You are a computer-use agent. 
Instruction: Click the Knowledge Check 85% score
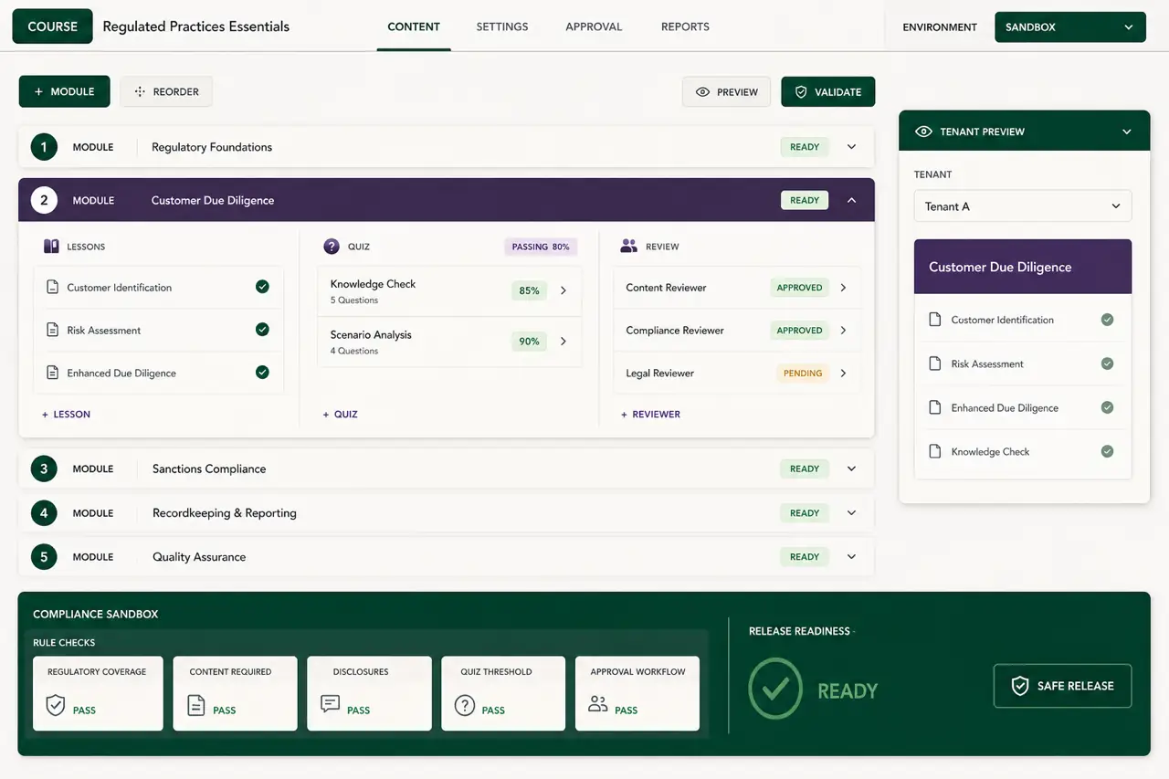click(x=530, y=290)
